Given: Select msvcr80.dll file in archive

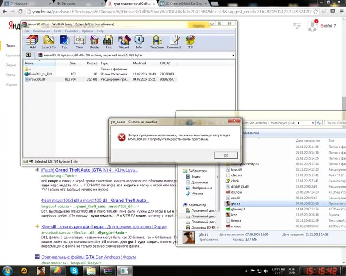Looking at the screenshot, I should click(x=100, y=79).
